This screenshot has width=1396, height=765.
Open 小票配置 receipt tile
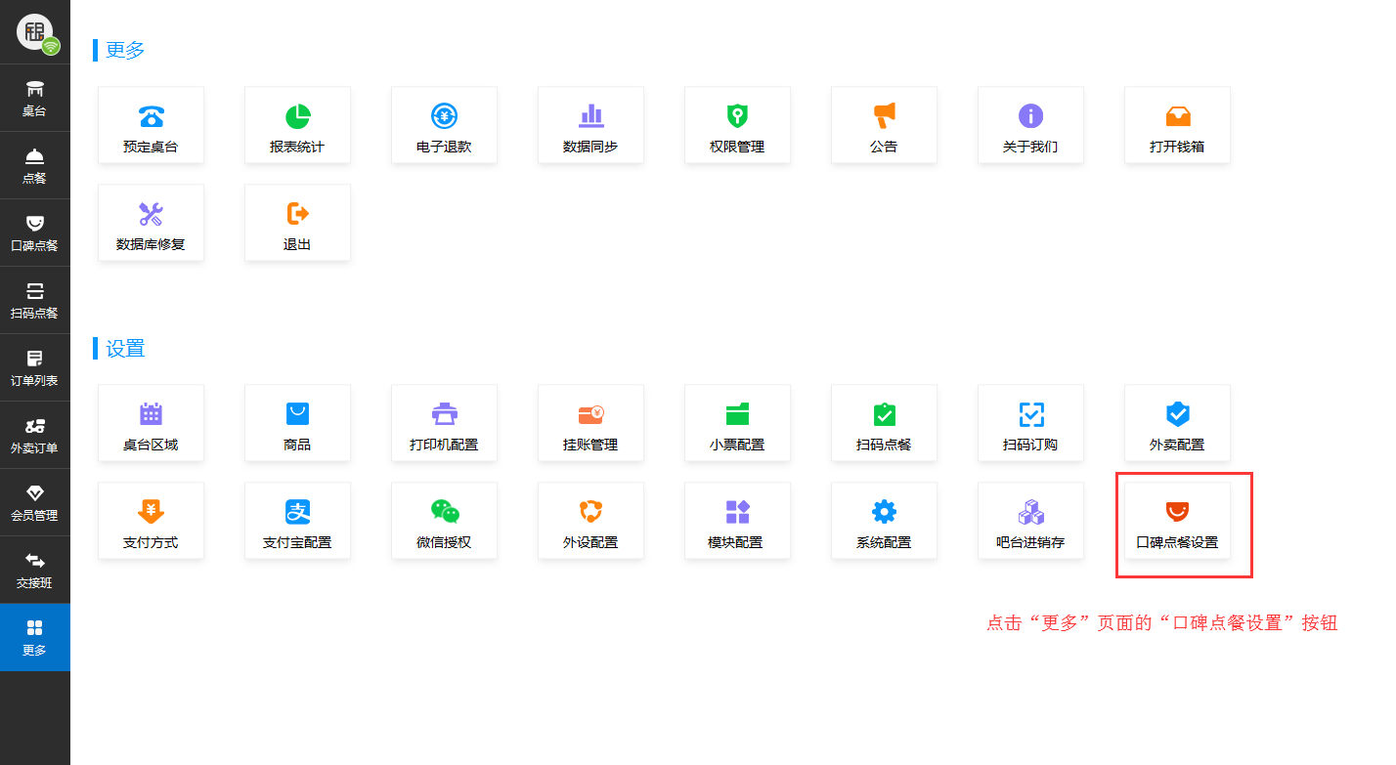pos(737,423)
